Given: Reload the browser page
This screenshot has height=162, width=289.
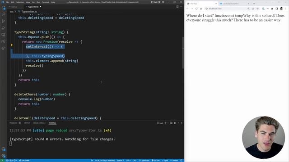Looking at the screenshot, I should (x=196, y=9).
